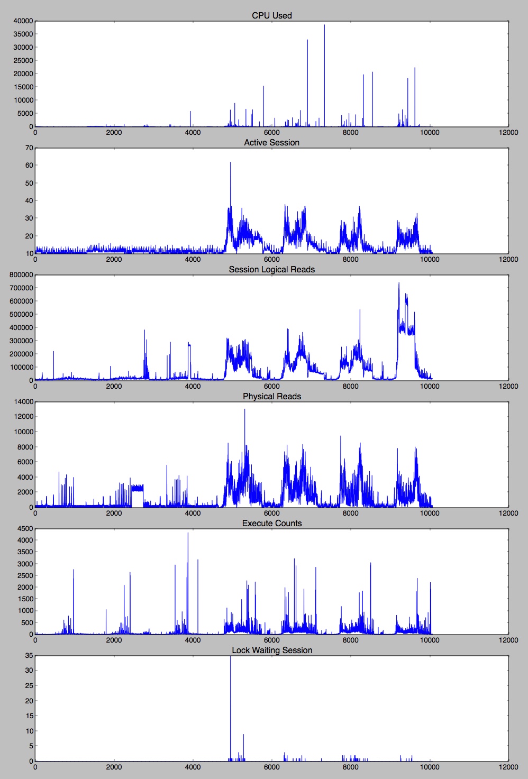Select y-axis label 500000 on Session Logical Reads

pos(21,314)
